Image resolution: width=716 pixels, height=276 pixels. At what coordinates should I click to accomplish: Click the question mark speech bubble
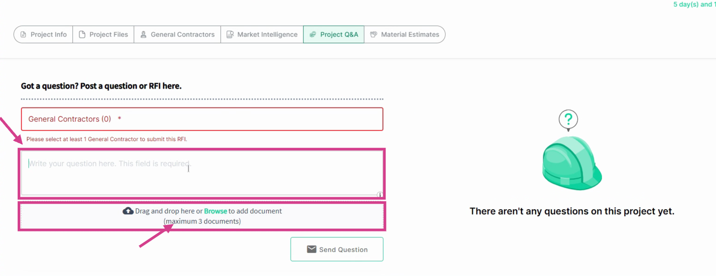568,121
